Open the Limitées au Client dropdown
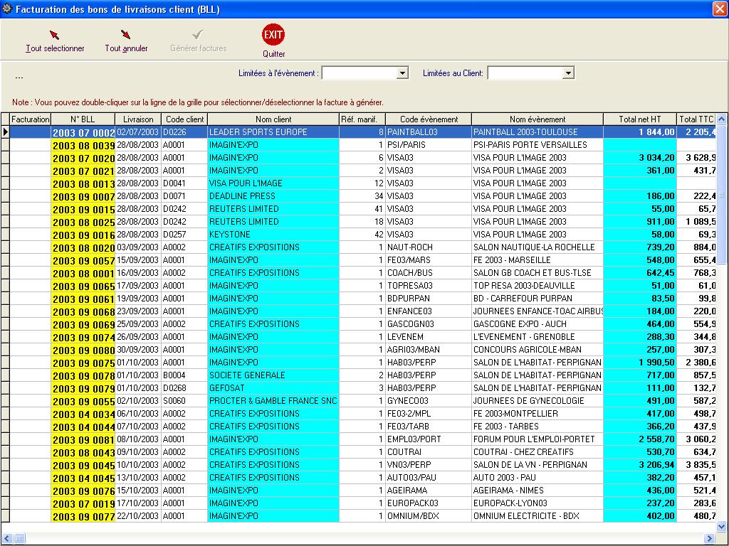729x546 pixels. click(568, 73)
